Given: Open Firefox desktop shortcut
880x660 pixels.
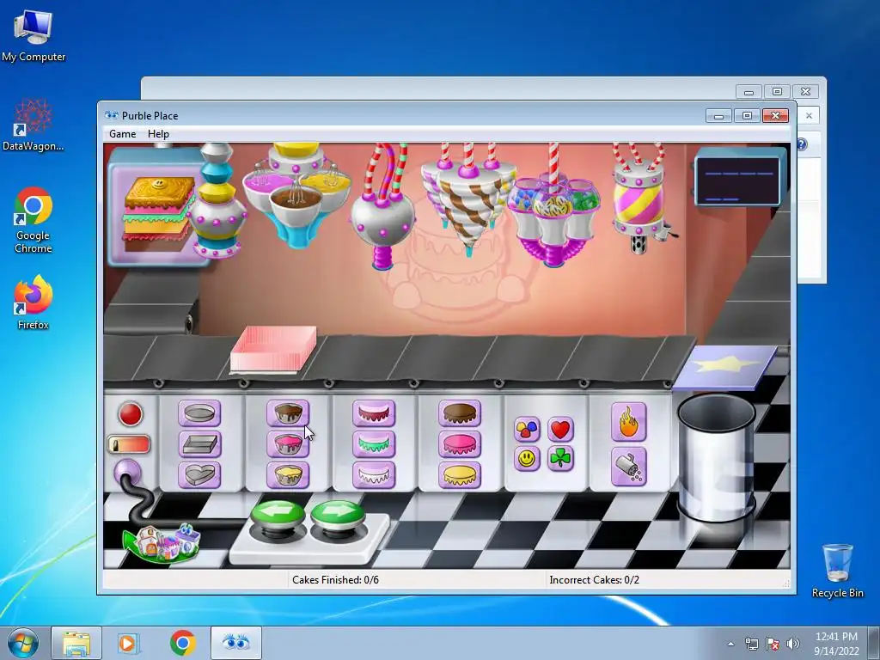Looking at the screenshot, I should (34, 302).
